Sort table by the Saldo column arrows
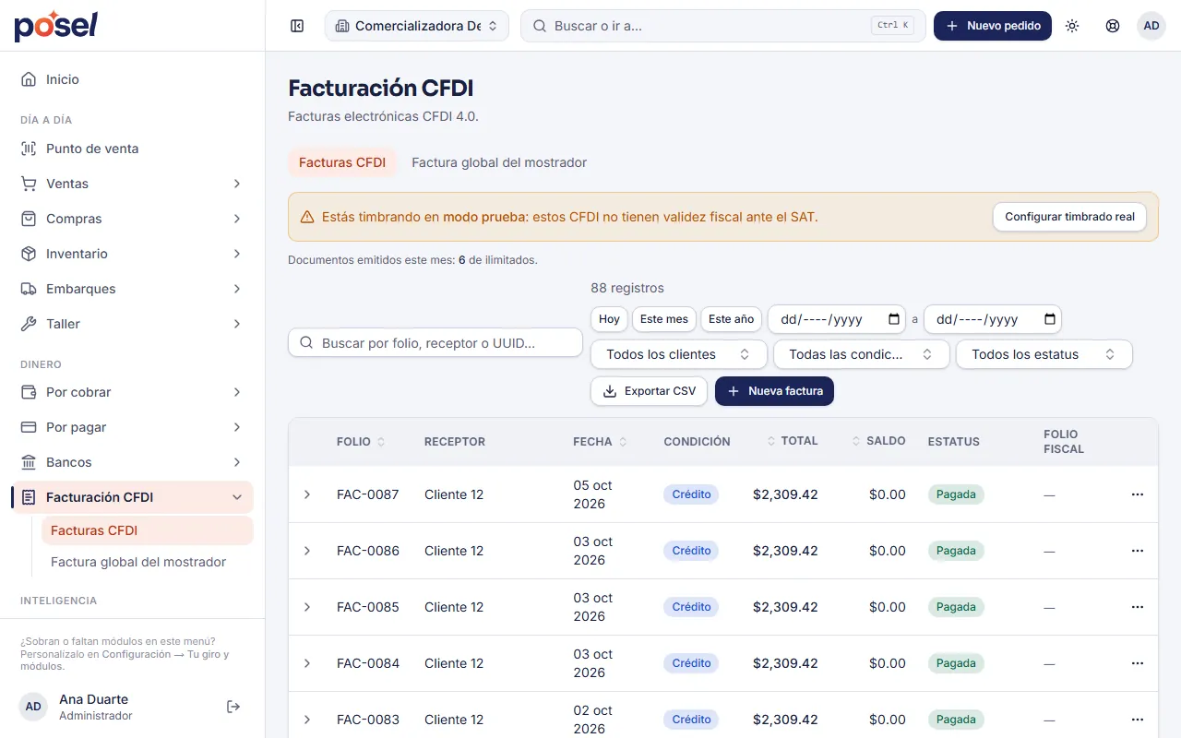The image size is (1181, 738). coord(856,441)
